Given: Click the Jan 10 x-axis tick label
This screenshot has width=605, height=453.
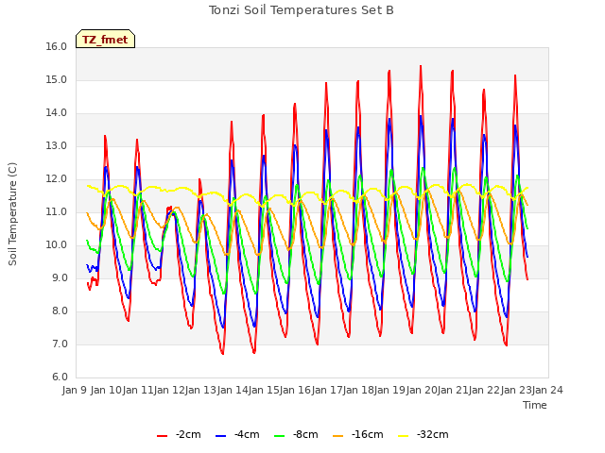Looking at the screenshot, I should click(106, 390).
